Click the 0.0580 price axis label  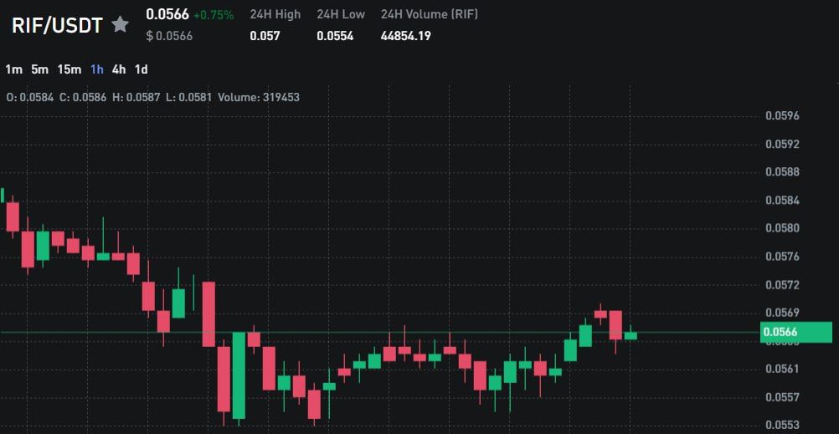click(782, 228)
